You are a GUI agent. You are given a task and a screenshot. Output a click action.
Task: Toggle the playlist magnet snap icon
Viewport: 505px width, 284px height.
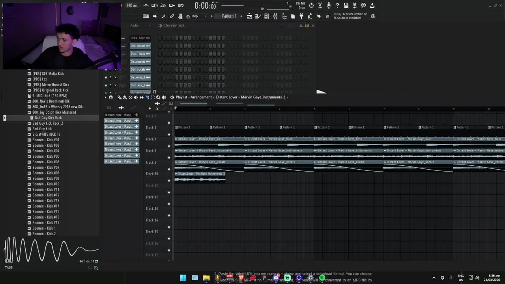pos(111,97)
